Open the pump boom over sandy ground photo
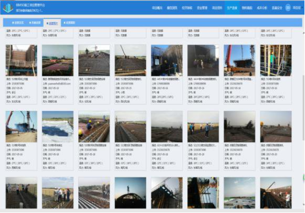Viewport: 305px width, 213px height. click(x=21, y=126)
